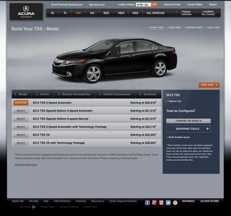Image resolution: width=231 pixels, height=216 pixels.
Task: Open the Colors step tab
Action: 42,94
